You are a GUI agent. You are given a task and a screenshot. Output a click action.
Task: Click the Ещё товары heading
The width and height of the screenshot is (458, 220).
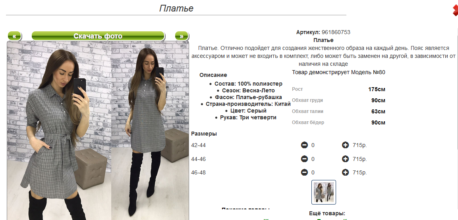click(x=327, y=213)
